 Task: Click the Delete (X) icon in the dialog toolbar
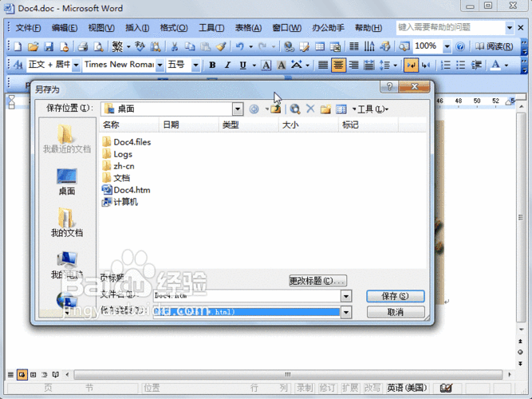tap(310, 109)
